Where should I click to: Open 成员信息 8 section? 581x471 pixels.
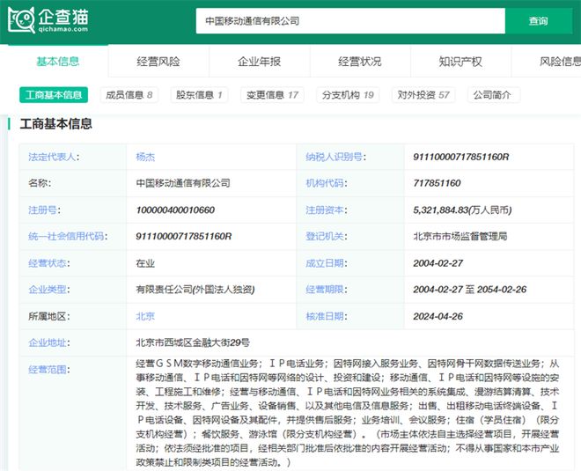(129, 95)
